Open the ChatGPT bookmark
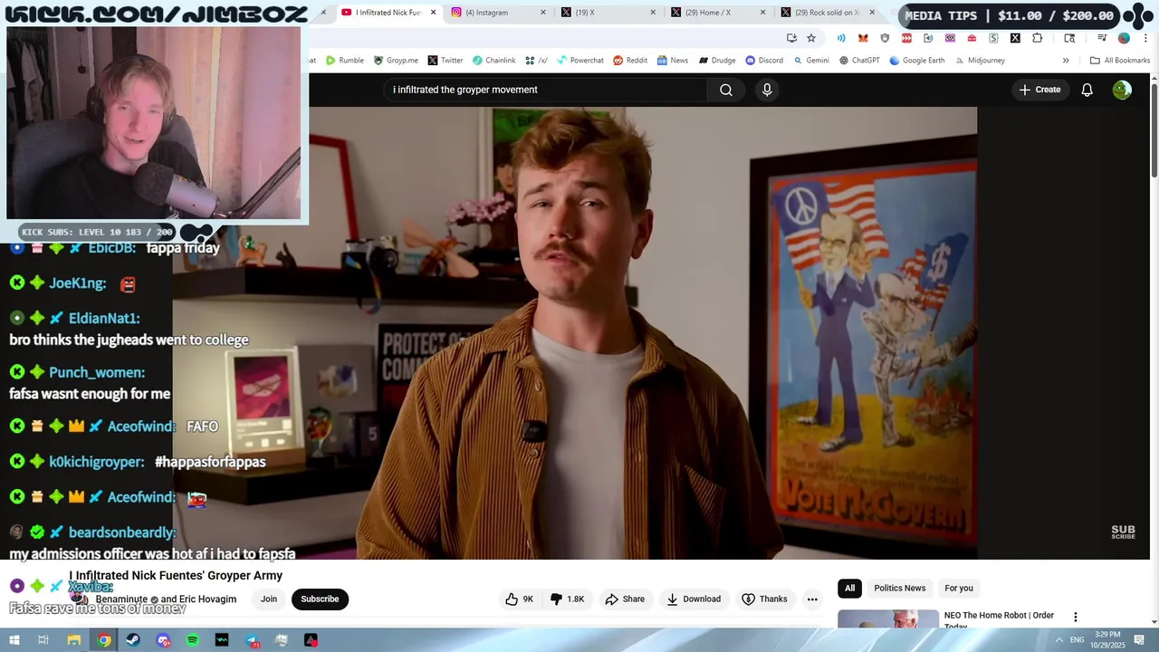This screenshot has height=652, width=1159. 859,61
